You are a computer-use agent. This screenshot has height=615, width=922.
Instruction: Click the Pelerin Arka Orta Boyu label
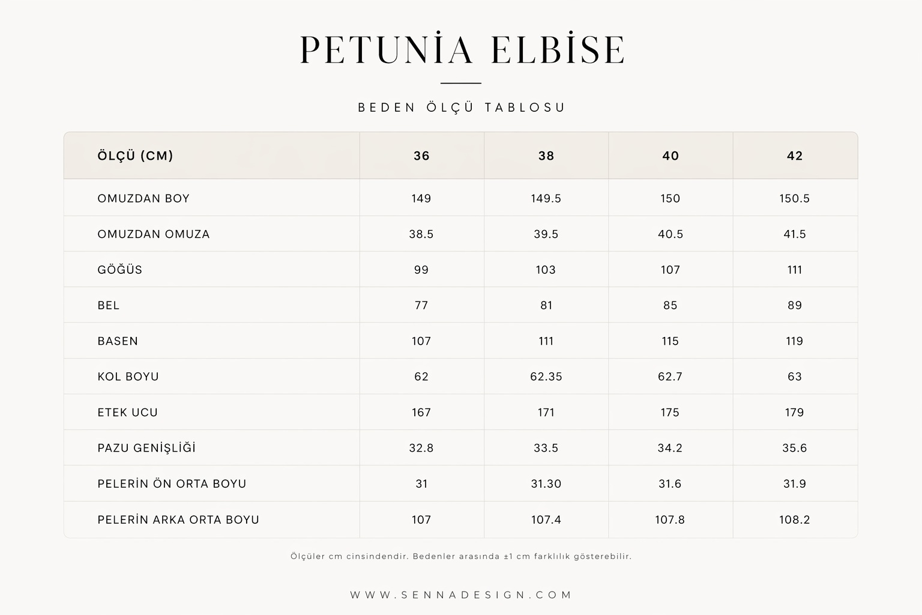click(x=178, y=520)
